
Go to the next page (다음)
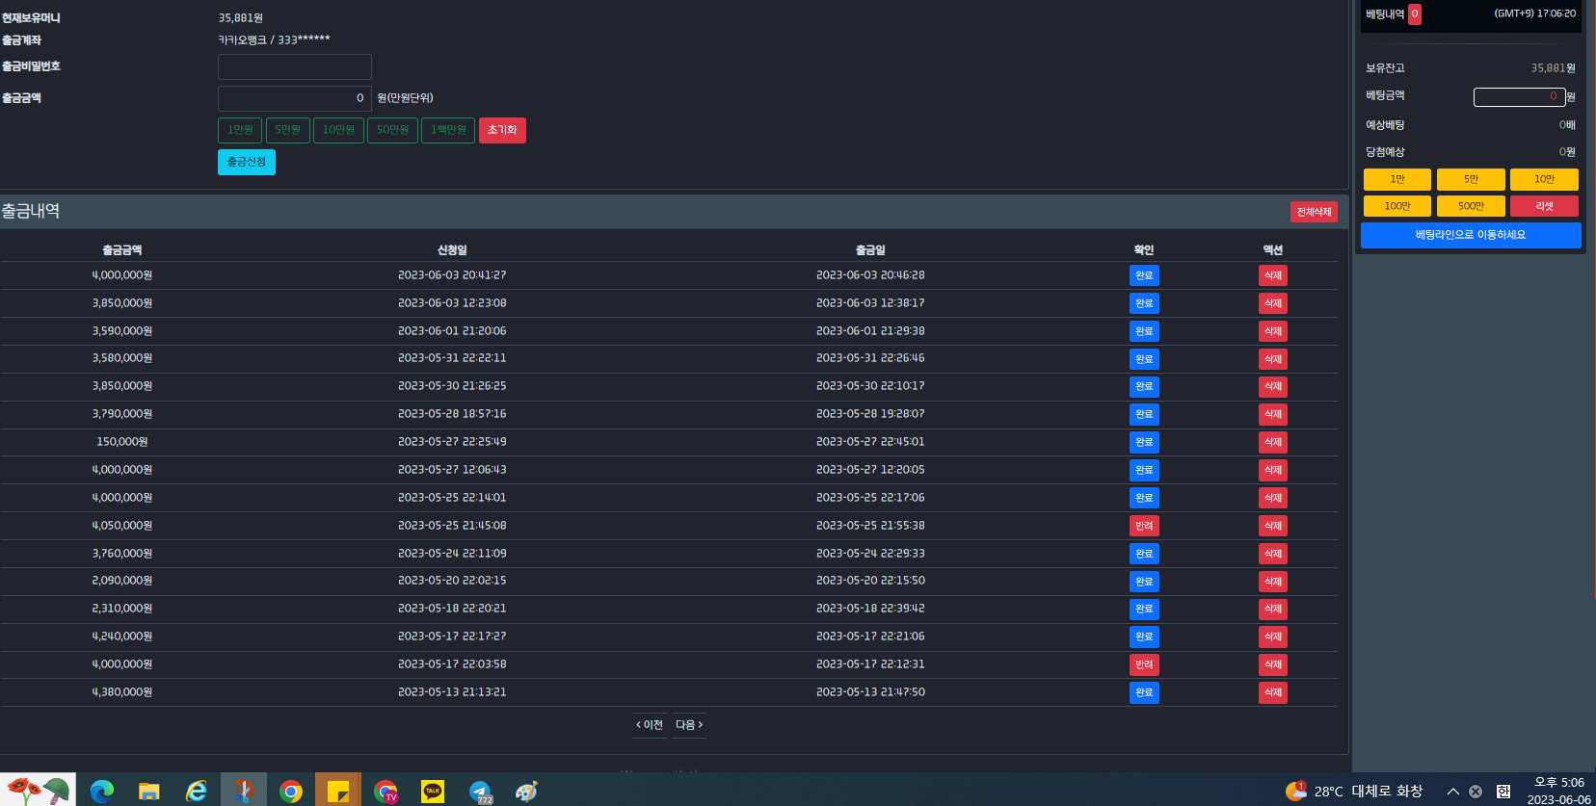tap(689, 725)
